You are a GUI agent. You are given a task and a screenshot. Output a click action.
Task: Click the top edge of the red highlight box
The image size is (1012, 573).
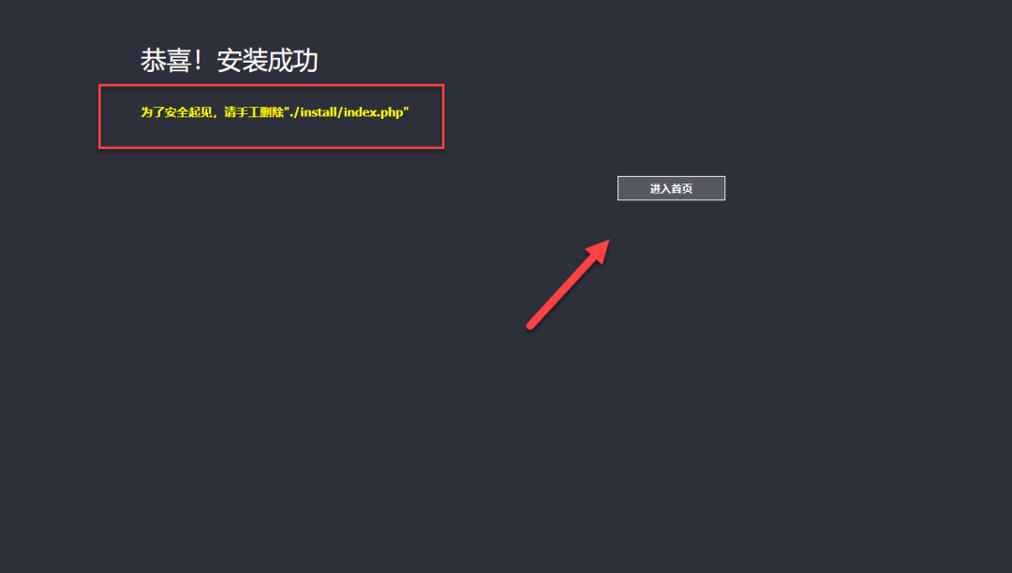[x=271, y=85]
